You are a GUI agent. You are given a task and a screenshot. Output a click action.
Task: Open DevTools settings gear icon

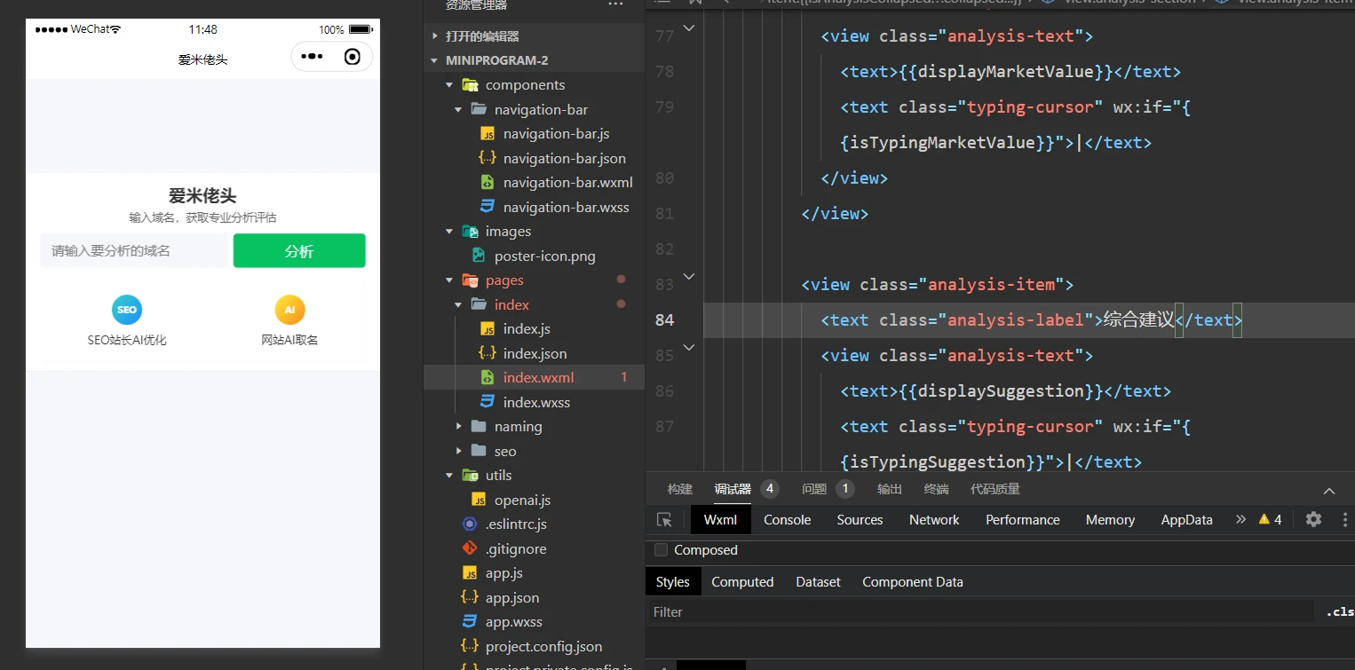(x=1313, y=520)
